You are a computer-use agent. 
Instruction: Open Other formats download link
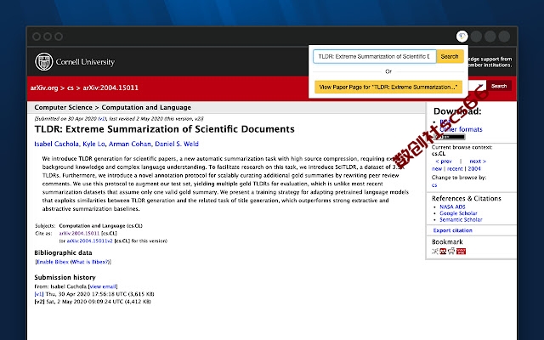pos(461,129)
